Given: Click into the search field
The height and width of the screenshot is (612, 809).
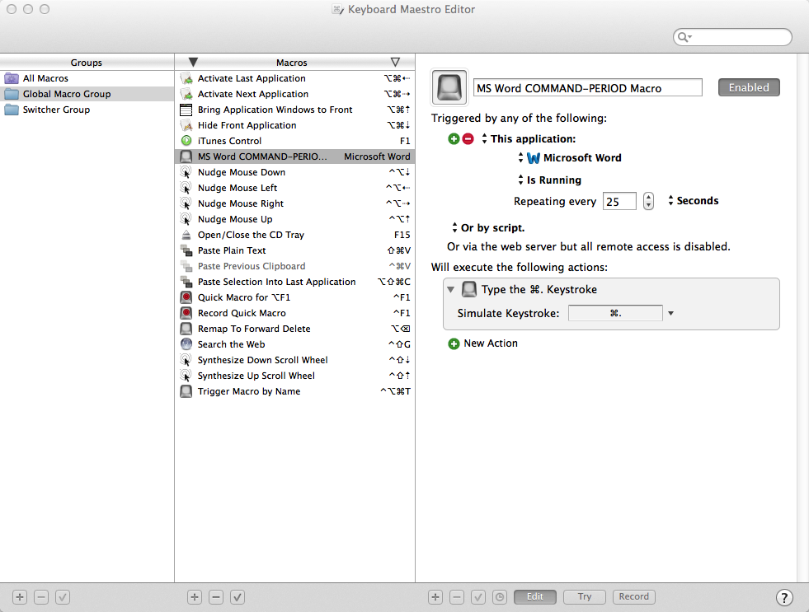Looking at the screenshot, I should [x=732, y=37].
